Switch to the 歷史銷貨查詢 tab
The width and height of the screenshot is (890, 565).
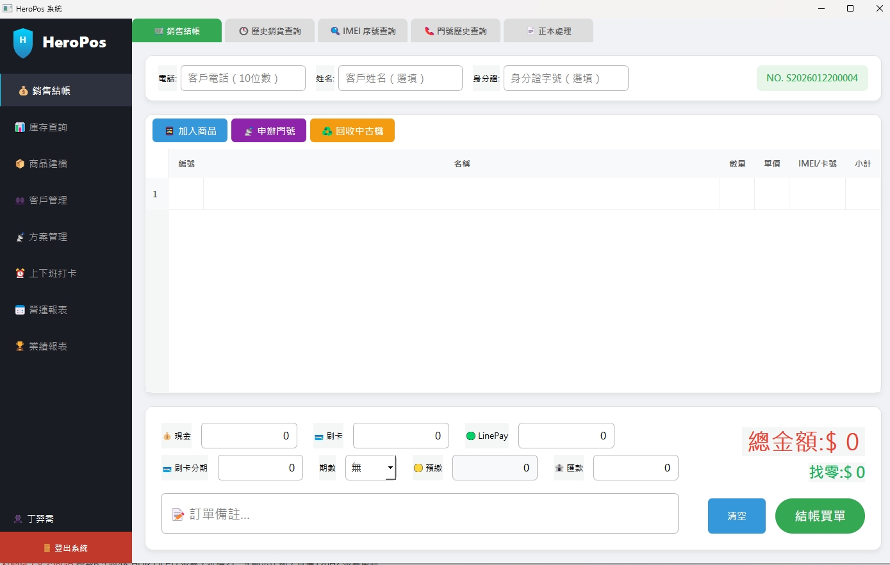tap(270, 30)
